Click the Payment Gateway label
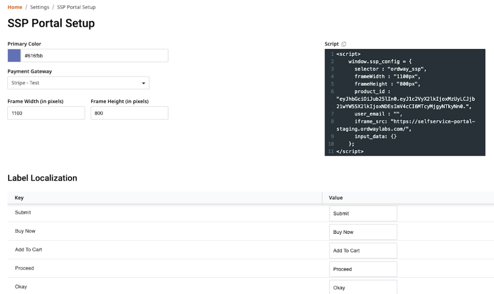 click(x=30, y=71)
